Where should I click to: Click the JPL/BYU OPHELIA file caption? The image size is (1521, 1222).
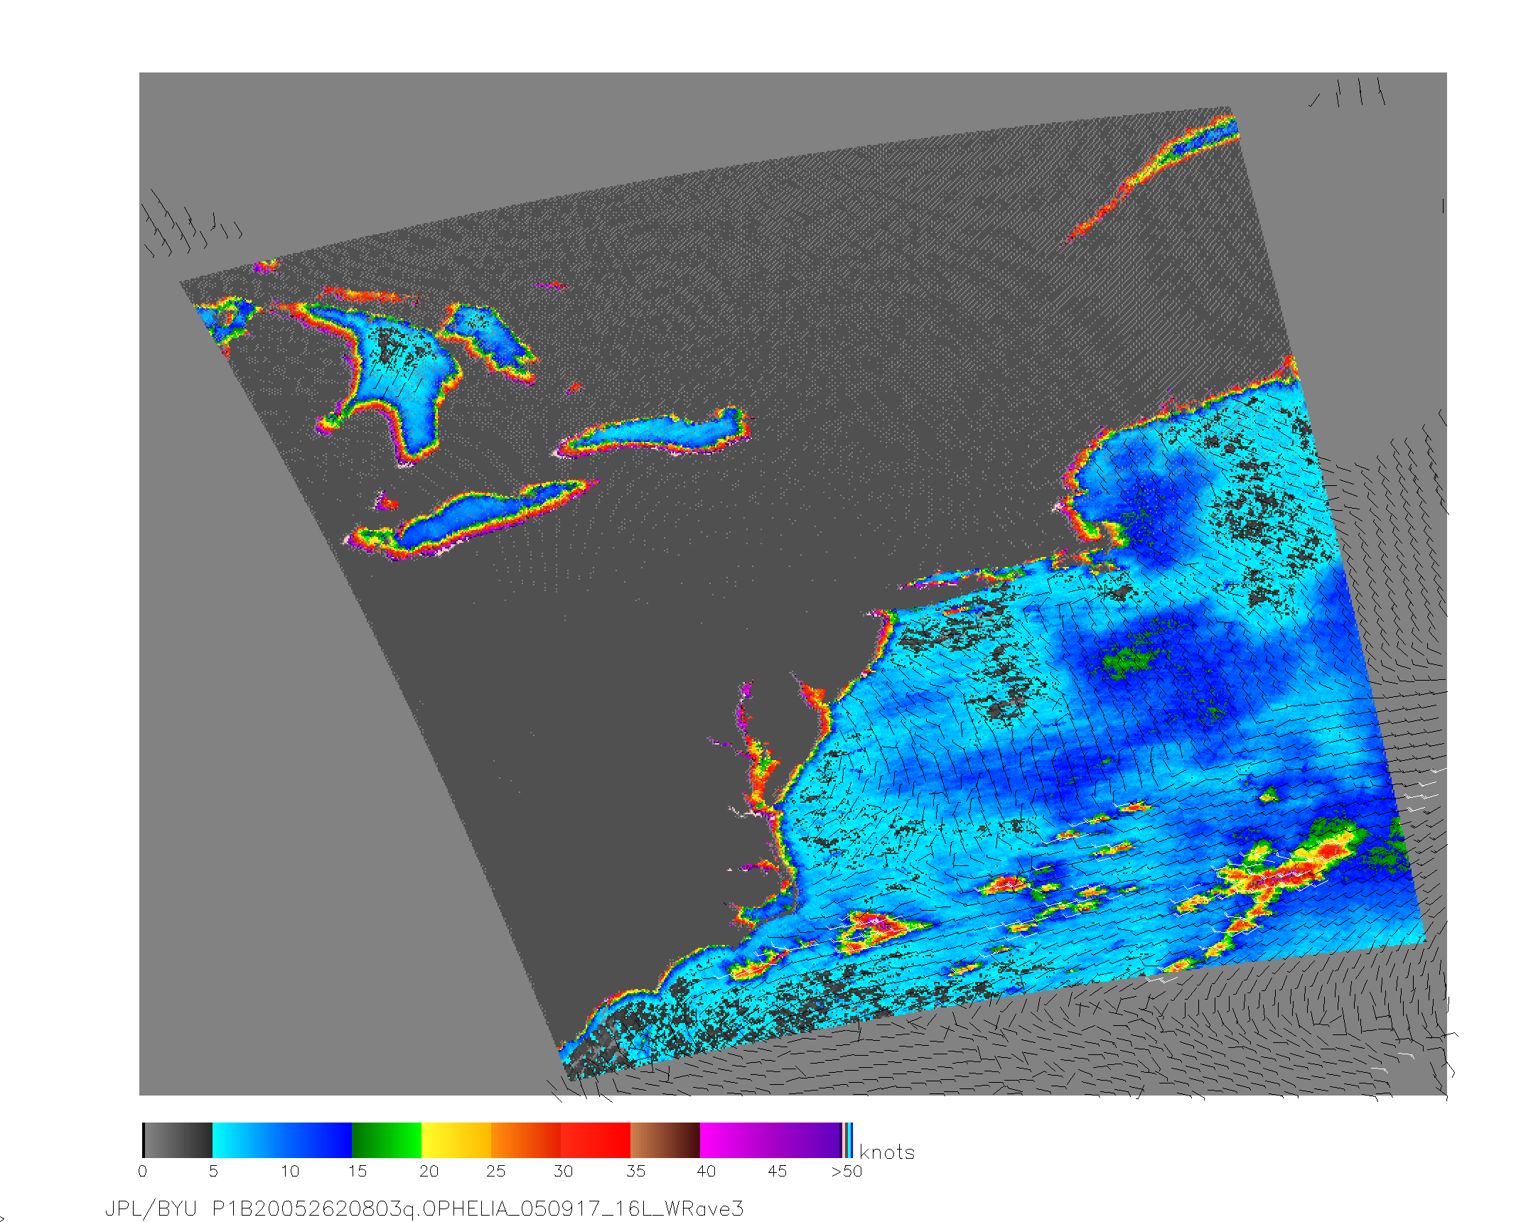coord(424,1209)
